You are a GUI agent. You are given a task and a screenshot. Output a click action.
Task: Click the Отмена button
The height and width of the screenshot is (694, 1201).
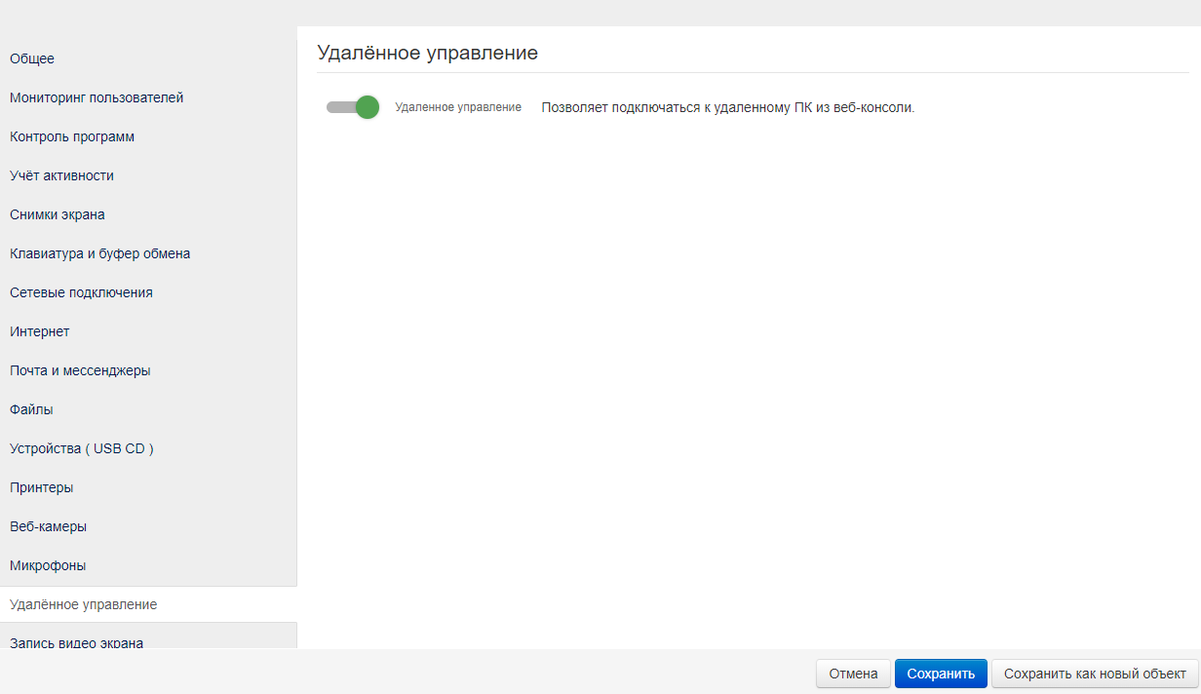tap(853, 674)
